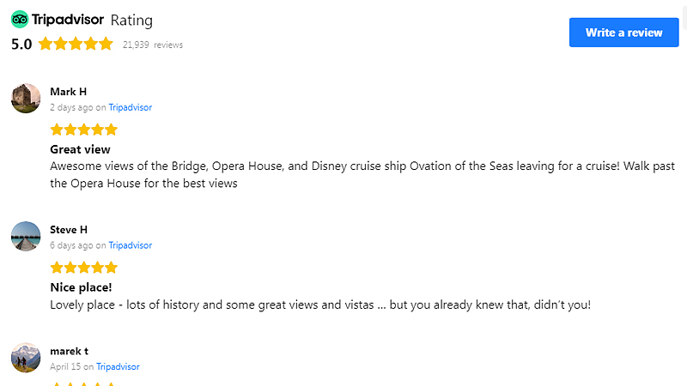The image size is (687, 386).
Task: Select the "Nice place!" review title
Action: pos(81,288)
